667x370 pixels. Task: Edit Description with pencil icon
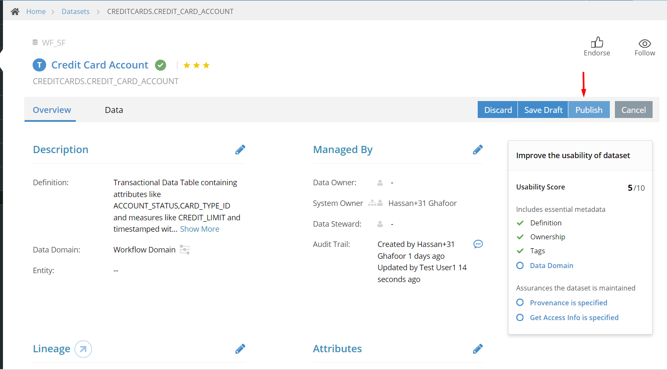click(240, 150)
